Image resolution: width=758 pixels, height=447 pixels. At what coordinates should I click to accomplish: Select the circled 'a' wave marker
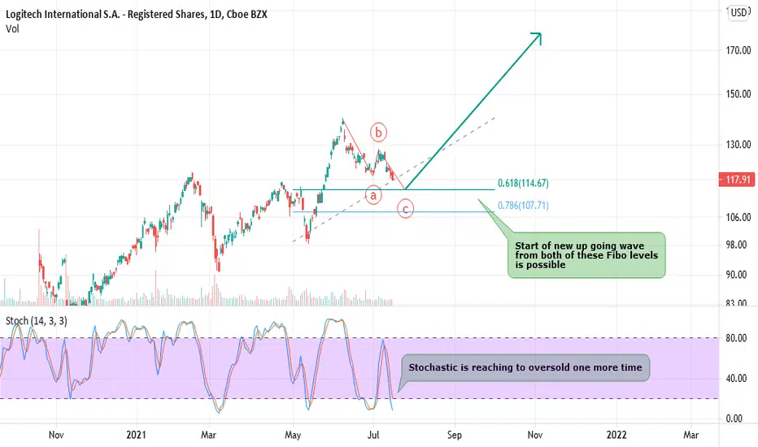[x=372, y=195]
